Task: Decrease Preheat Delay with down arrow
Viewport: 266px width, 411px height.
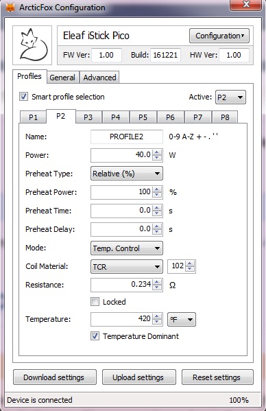Action: [x=157, y=232]
